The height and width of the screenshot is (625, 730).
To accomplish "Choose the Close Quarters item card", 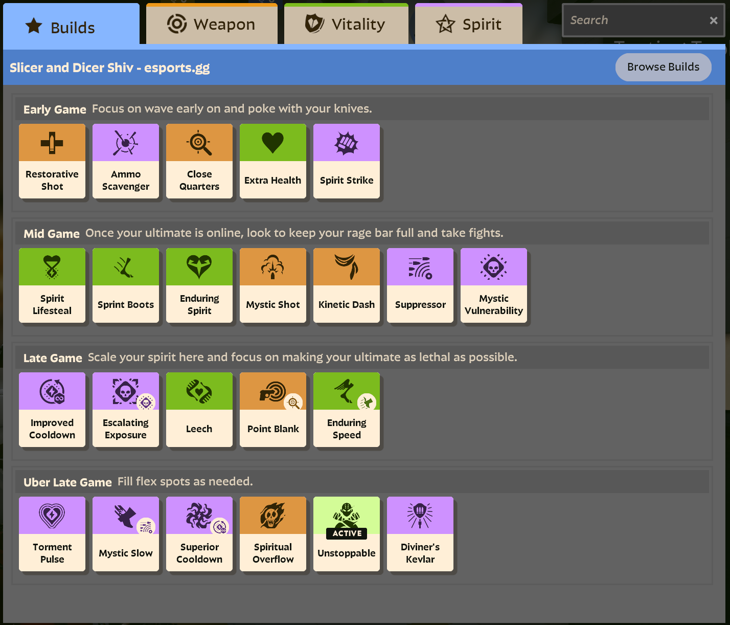I will click(199, 161).
